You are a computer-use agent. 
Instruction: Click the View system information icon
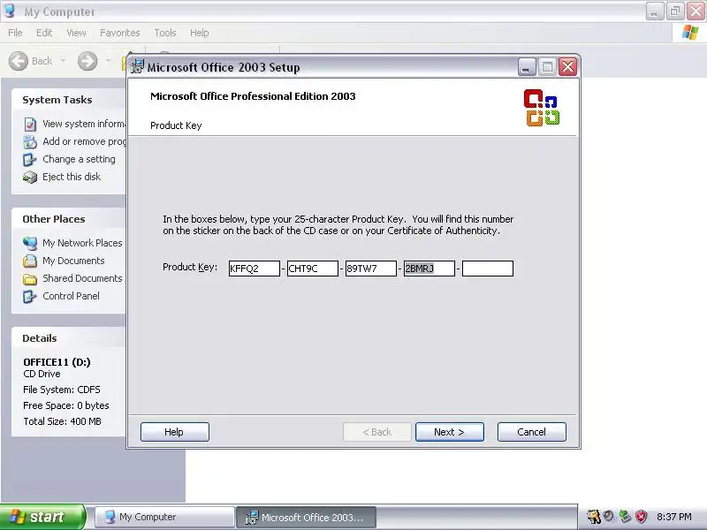pyautogui.click(x=30, y=124)
